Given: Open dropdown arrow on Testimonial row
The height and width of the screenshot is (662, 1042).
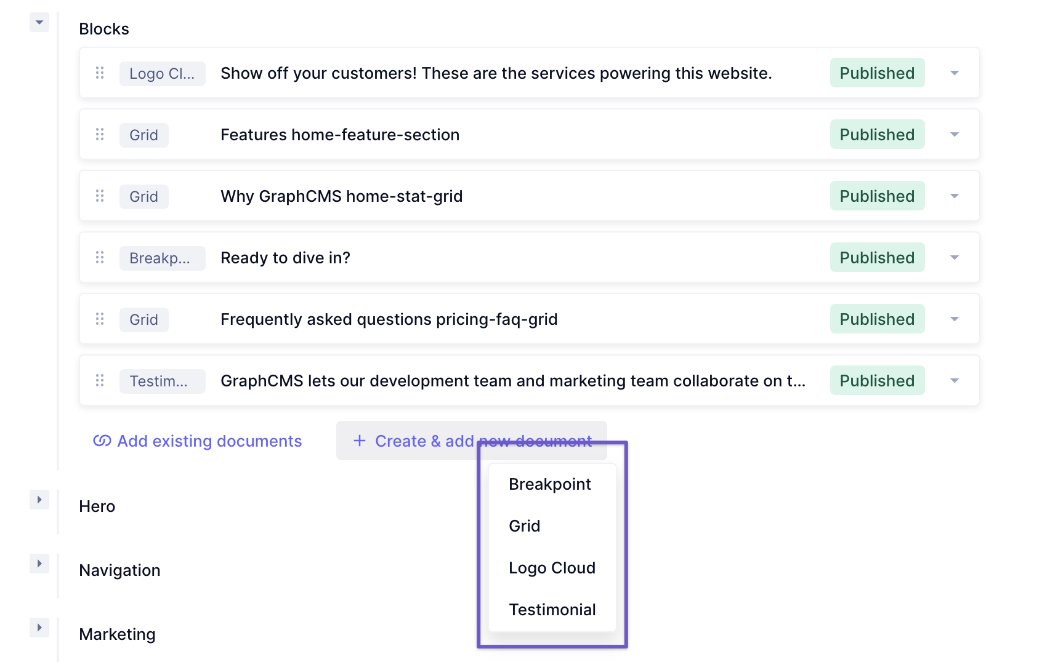Looking at the screenshot, I should coord(955,380).
